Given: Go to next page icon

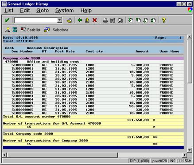Looking at the screenshot, I should click(x=146, y=20).
